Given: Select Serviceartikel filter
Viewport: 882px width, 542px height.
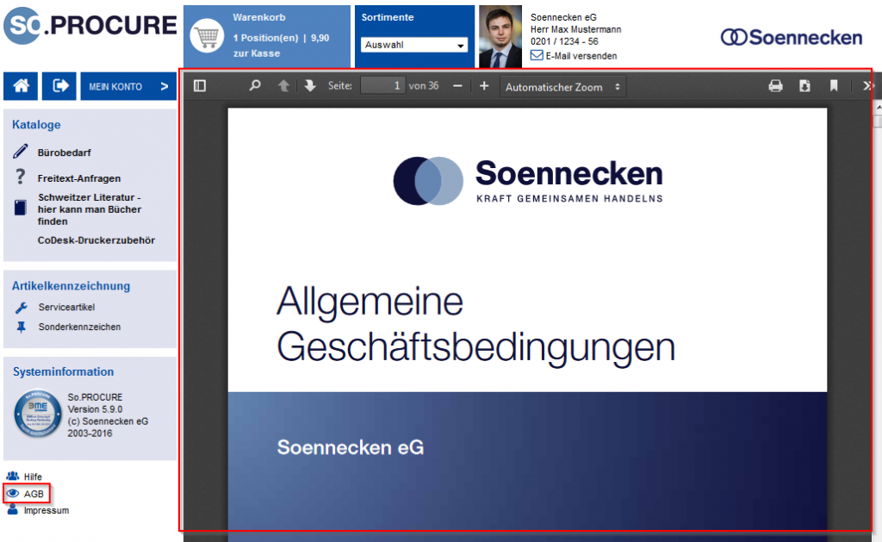Looking at the screenshot, I should (x=66, y=308).
